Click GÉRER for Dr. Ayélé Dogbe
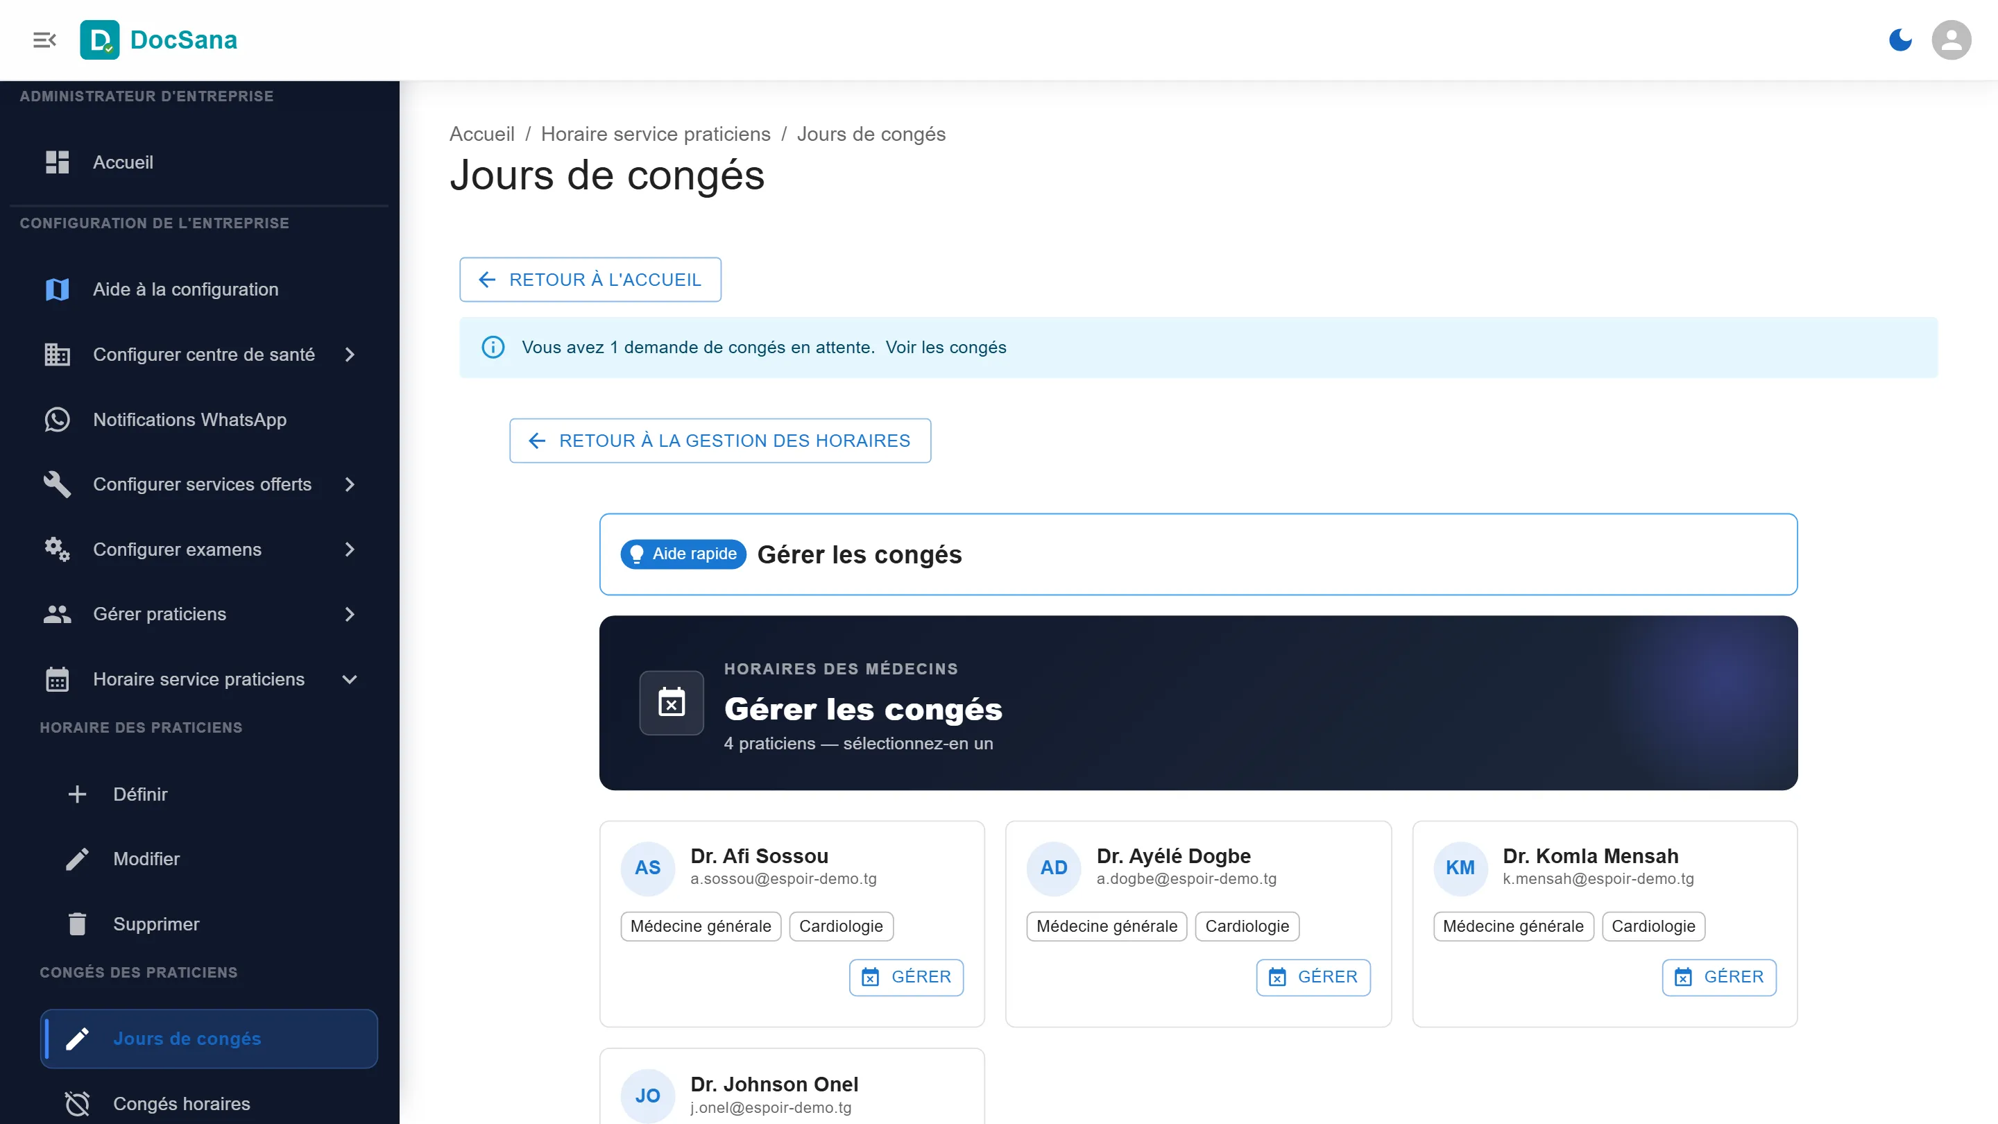 (1313, 977)
